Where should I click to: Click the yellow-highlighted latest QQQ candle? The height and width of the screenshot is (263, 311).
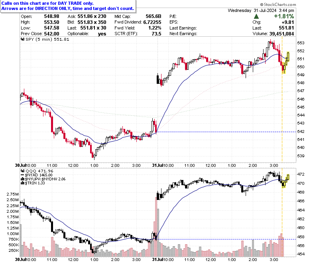click(x=288, y=177)
